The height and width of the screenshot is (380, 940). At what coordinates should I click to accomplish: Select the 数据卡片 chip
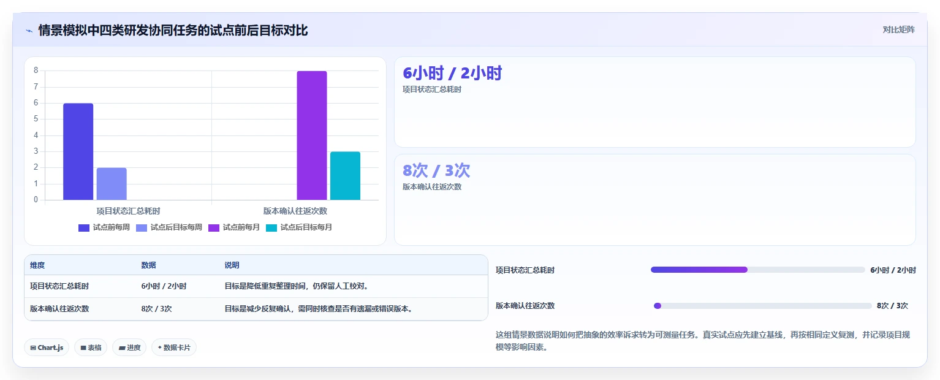(x=174, y=348)
